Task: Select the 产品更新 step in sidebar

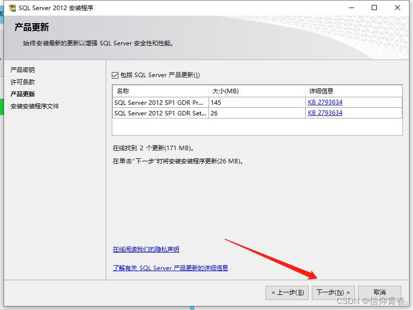Action: (23, 94)
